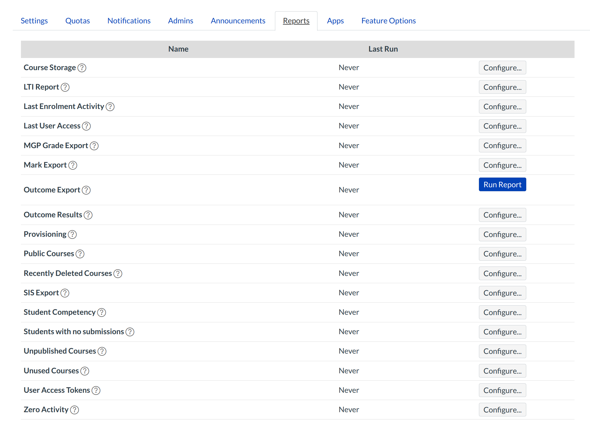Configure the Course Storage report

tap(502, 68)
